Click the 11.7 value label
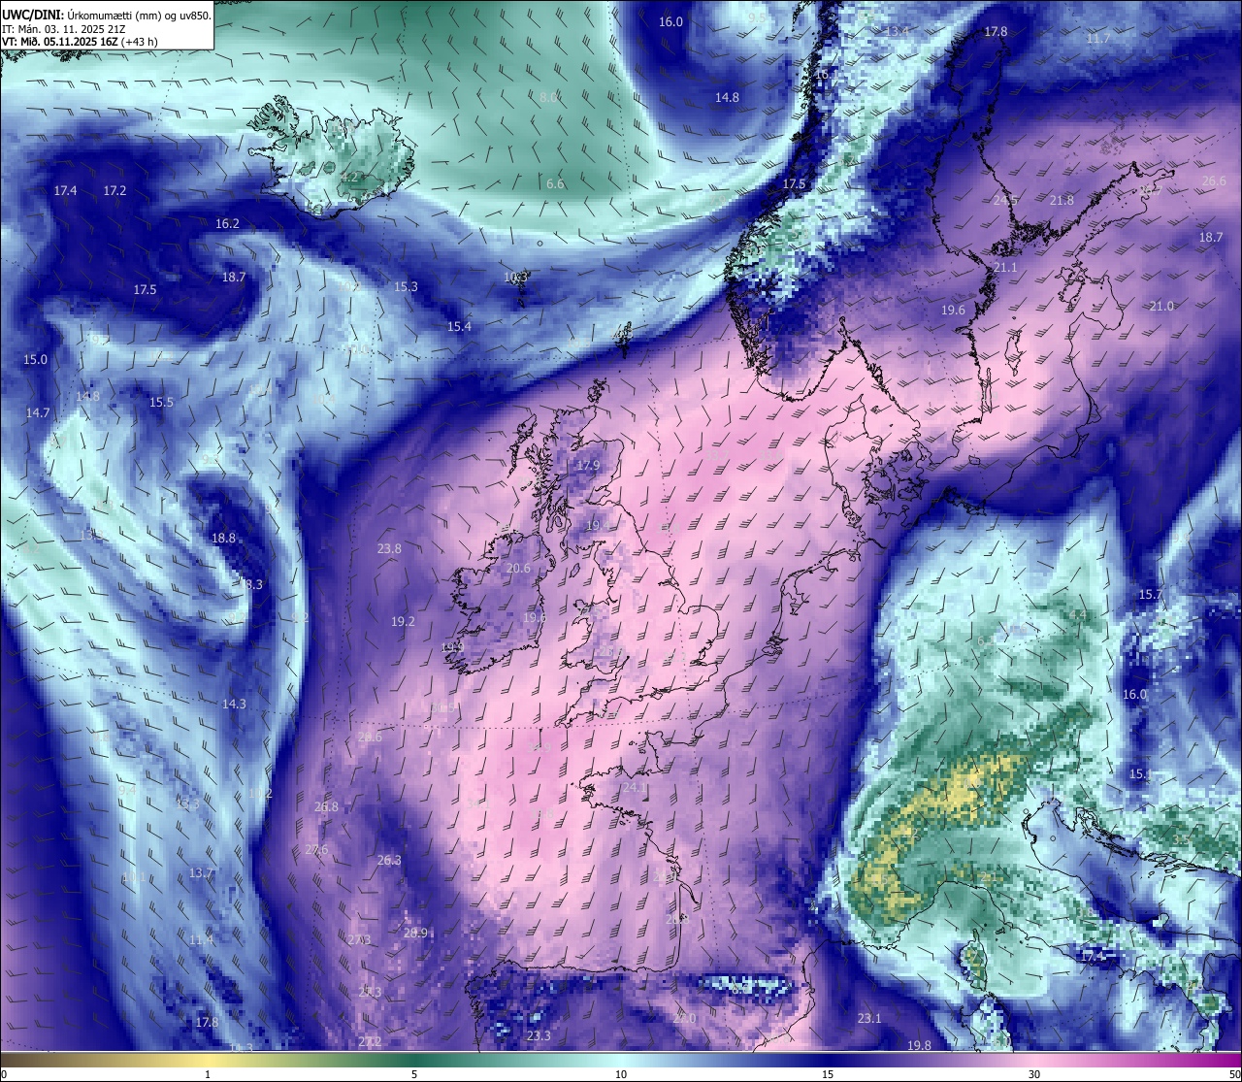Image resolution: width=1242 pixels, height=1082 pixels. pos(1097,38)
